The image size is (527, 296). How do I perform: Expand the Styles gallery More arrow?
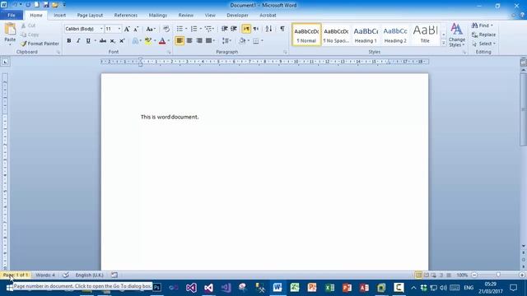tap(444, 44)
